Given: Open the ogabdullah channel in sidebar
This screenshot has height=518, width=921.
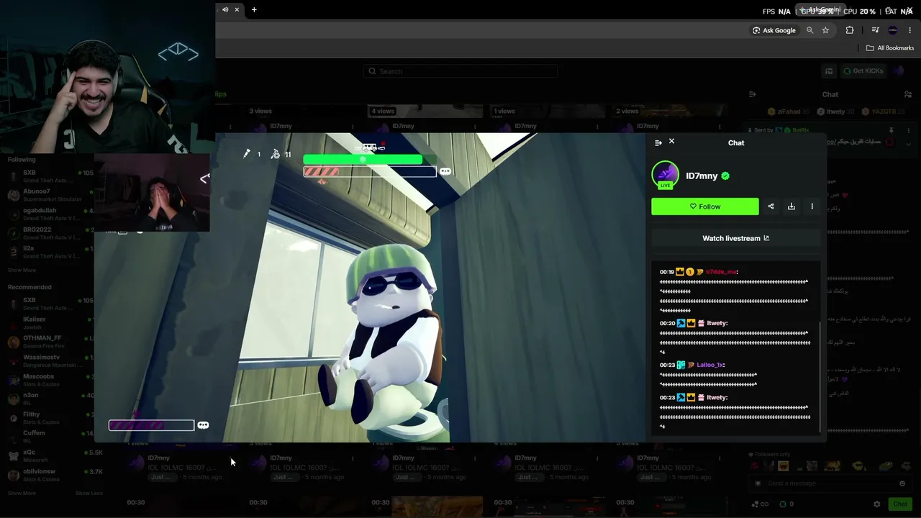Looking at the screenshot, I should (x=50, y=214).
